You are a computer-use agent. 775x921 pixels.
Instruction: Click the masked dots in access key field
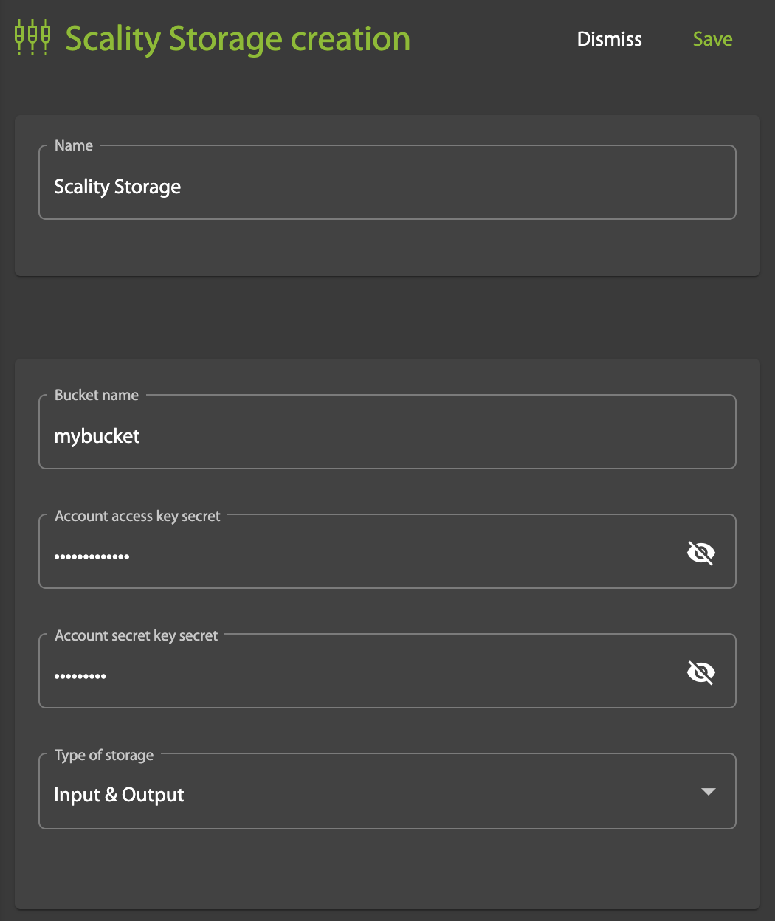pyautogui.click(x=92, y=556)
